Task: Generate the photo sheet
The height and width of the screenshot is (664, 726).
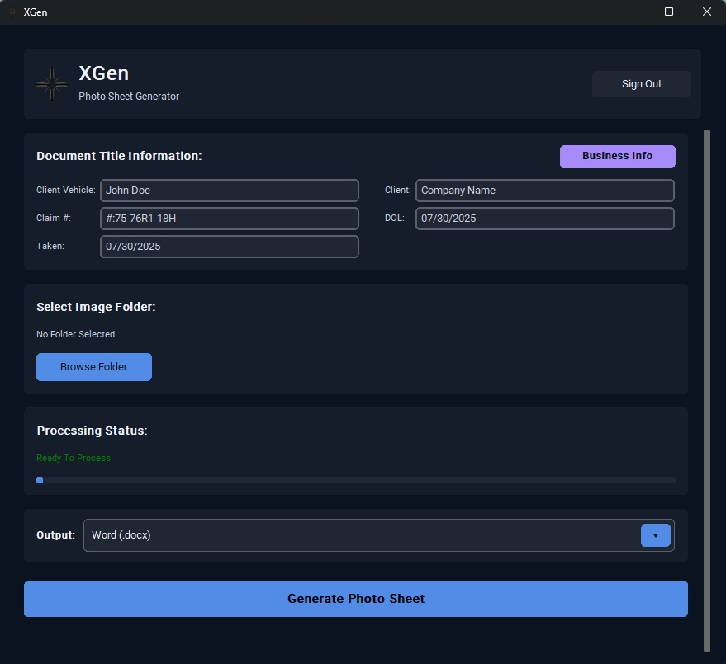Action: pos(356,598)
